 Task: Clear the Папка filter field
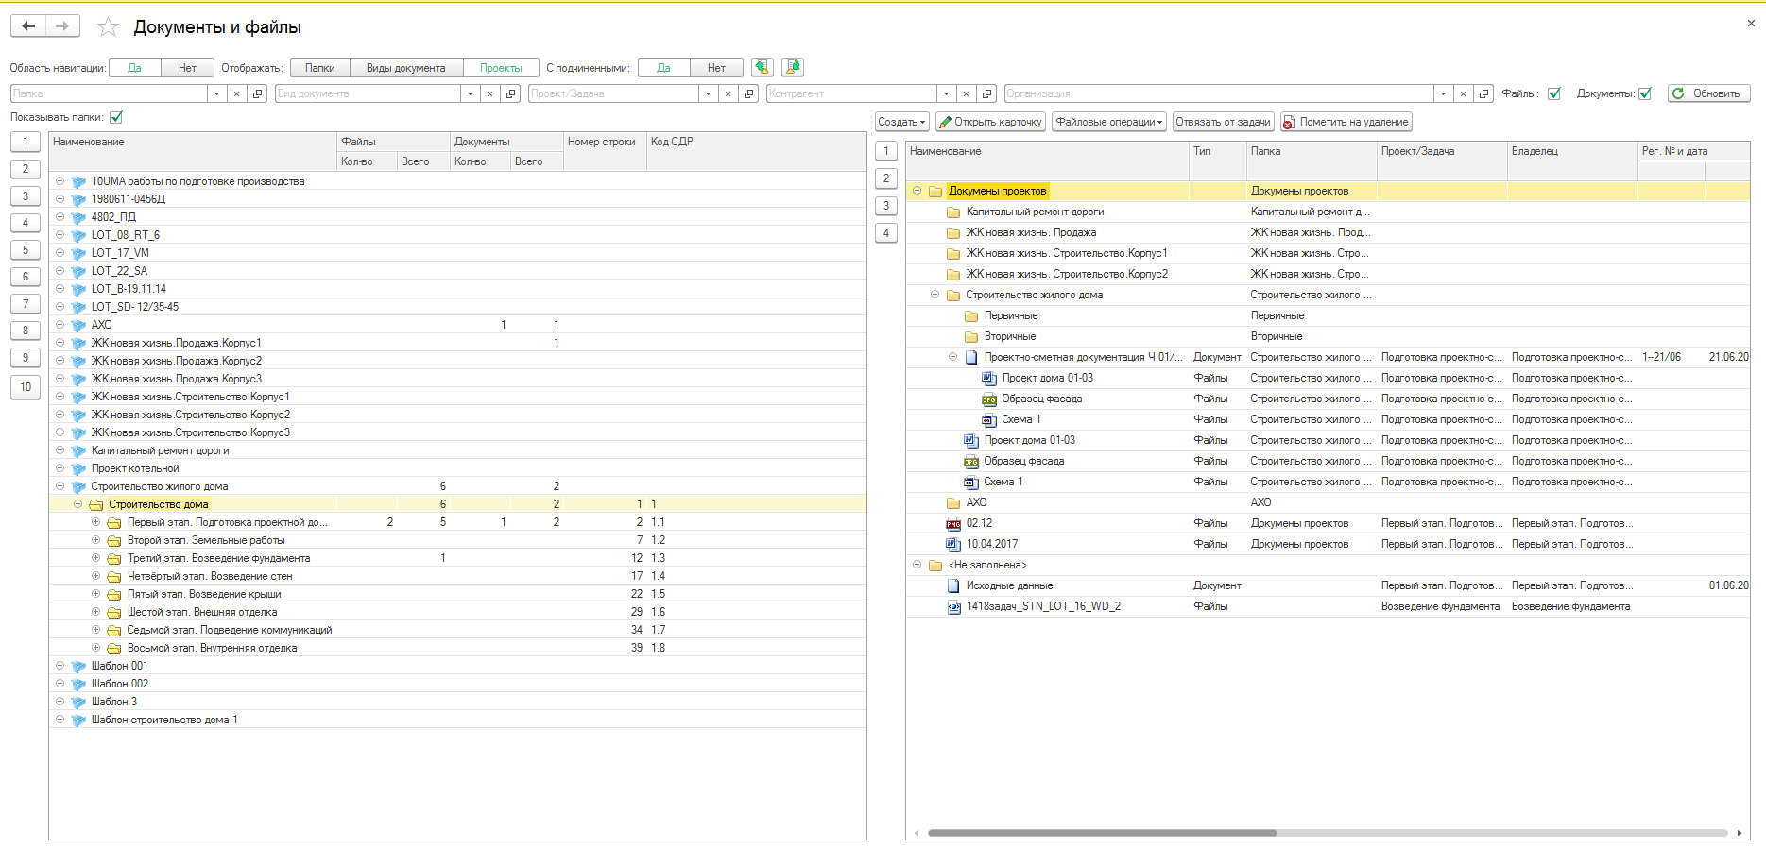point(236,93)
